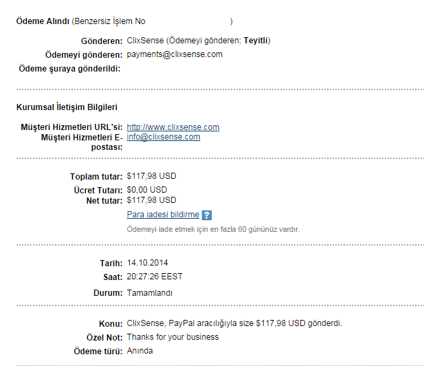Click the 60-day refund notice text
The width and height of the screenshot is (424, 366).
click(x=213, y=230)
